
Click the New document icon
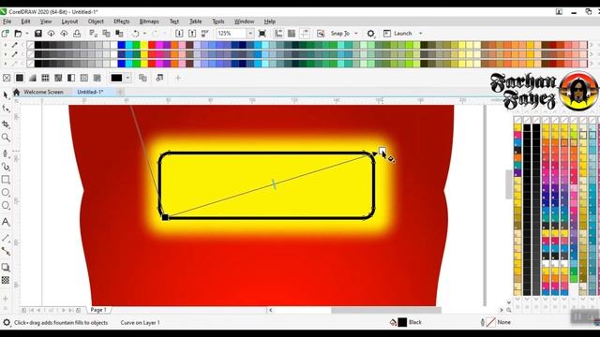coord(6,34)
